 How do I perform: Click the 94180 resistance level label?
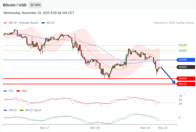183,45
